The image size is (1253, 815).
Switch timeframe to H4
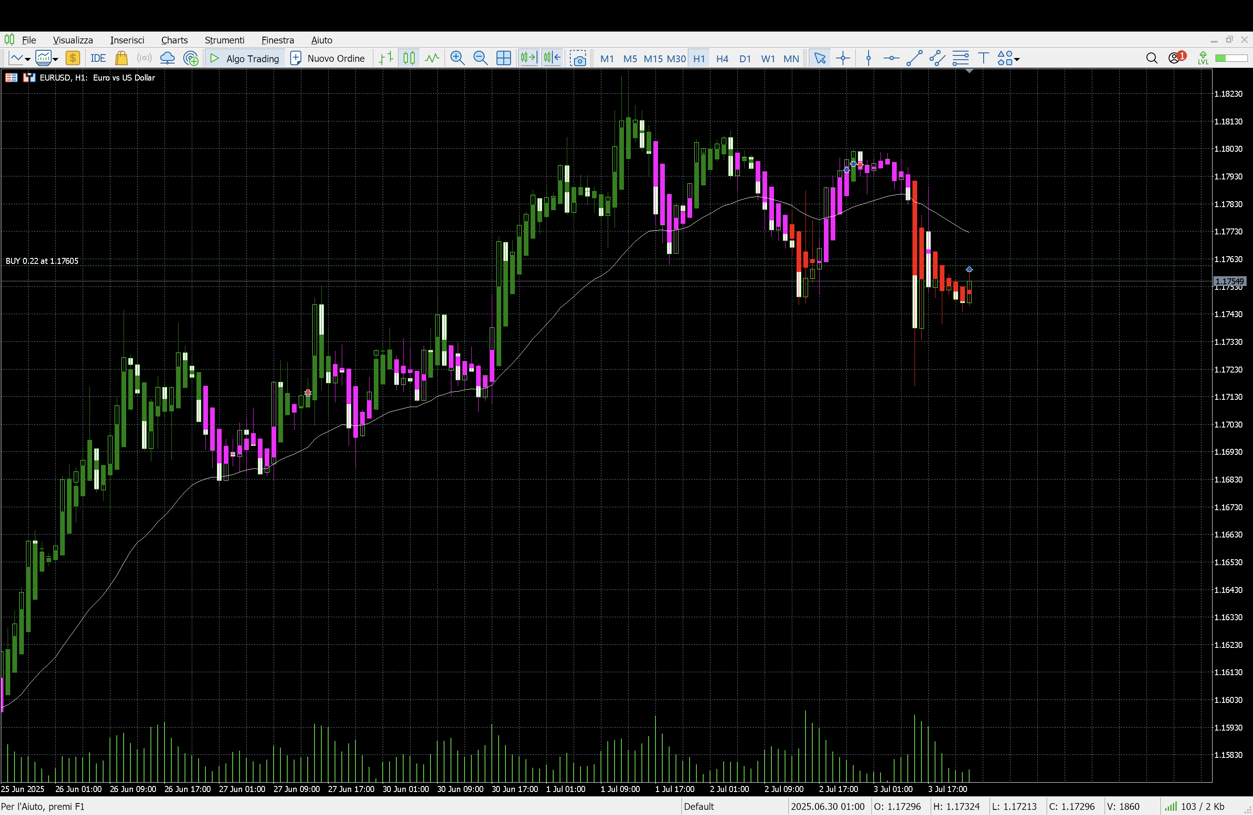(x=722, y=58)
